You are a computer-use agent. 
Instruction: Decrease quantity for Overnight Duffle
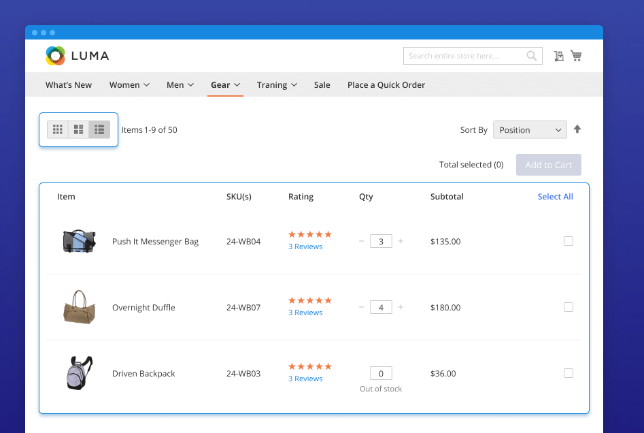[361, 307]
